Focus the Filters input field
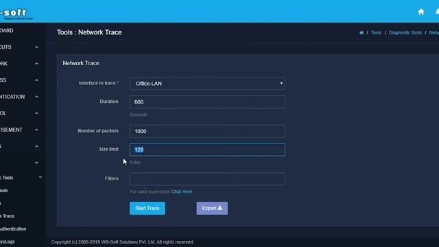Screen dimensions: 439x247 (207, 179)
